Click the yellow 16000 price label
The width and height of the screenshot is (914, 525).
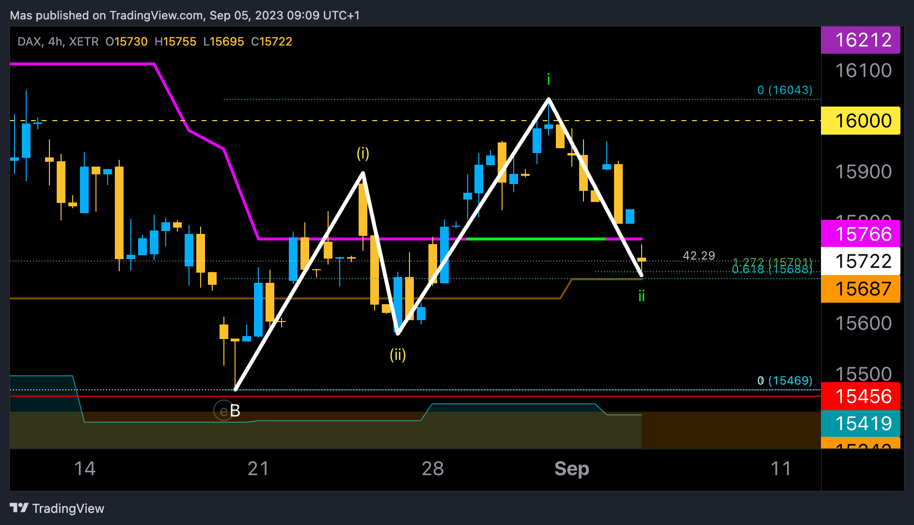[860, 121]
